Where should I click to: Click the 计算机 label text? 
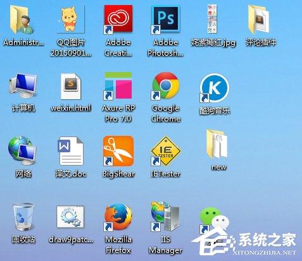point(23,108)
